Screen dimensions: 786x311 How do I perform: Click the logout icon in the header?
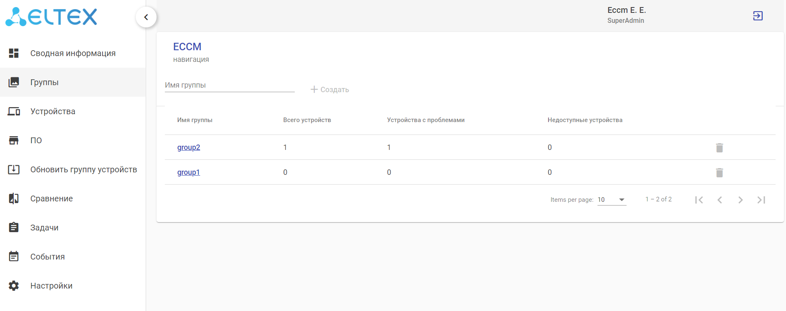click(x=758, y=16)
